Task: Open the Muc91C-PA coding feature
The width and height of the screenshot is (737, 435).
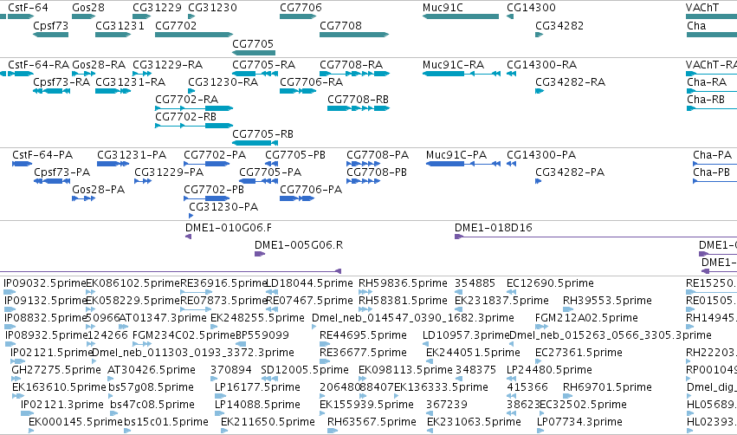Action: 463,164
